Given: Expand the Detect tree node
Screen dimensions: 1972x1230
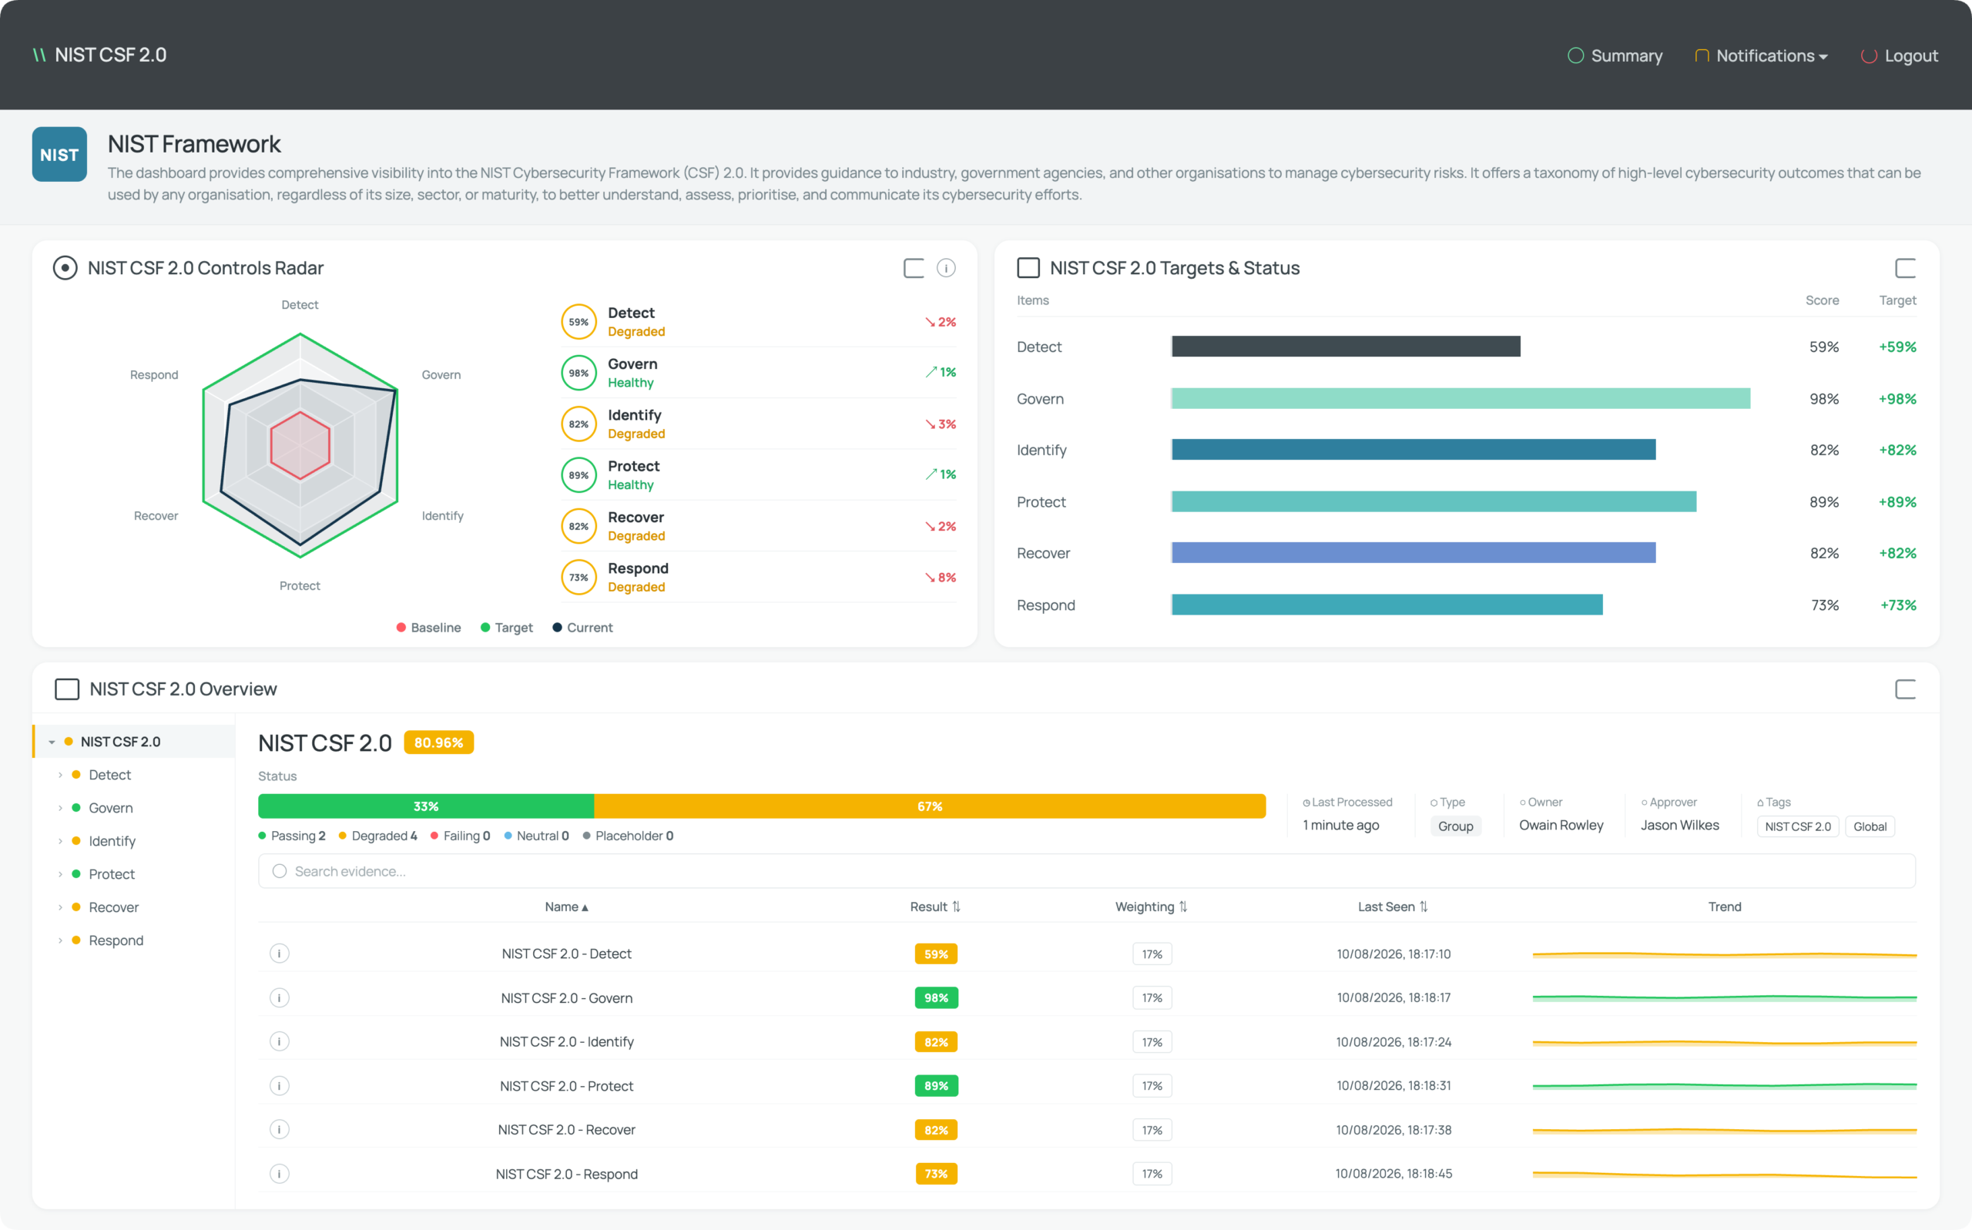Looking at the screenshot, I should 60,775.
